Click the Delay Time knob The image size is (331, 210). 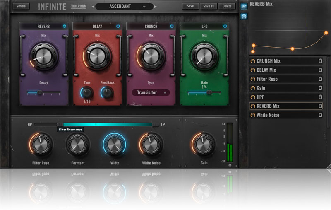(x=87, y=93)
